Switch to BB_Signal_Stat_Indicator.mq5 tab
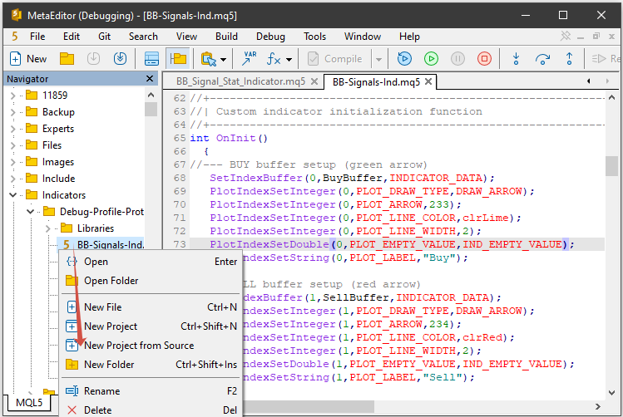The width and height of the screenshot is (623, 417). (240, 81)
